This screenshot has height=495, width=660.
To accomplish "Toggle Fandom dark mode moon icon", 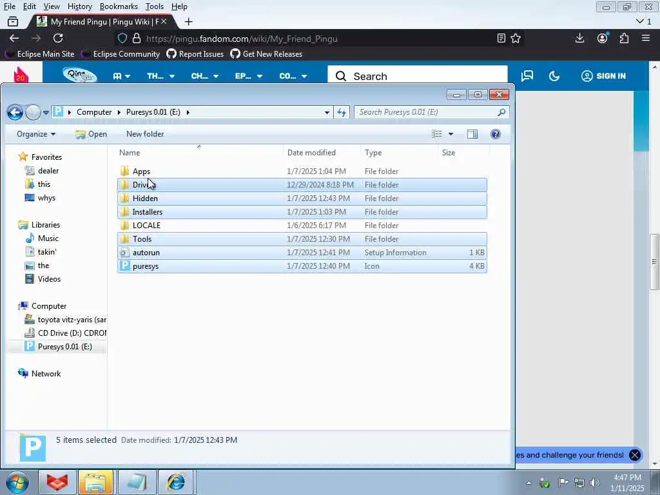I will pos(554,76).
